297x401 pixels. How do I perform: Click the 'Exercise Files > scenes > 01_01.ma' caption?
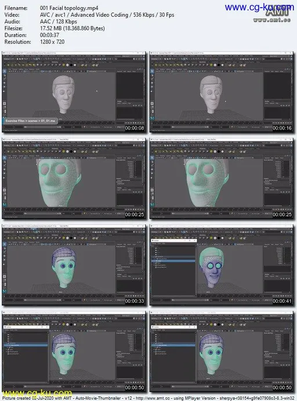click(x=30, y=121)
